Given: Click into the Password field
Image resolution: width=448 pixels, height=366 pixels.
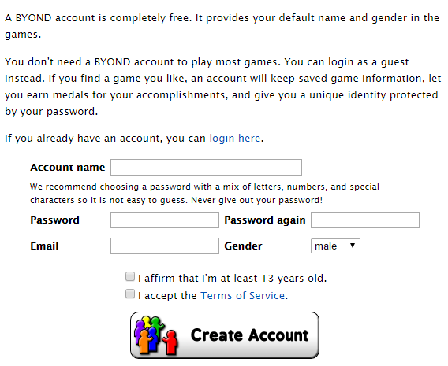Looking at the screenshot, I should [165, 220].
